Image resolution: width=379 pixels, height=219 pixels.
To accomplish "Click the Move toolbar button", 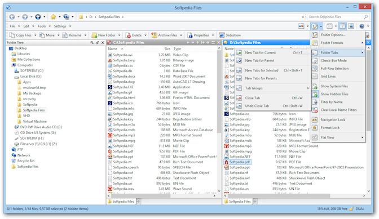I will pyautogui.click(x=47, y=35).
